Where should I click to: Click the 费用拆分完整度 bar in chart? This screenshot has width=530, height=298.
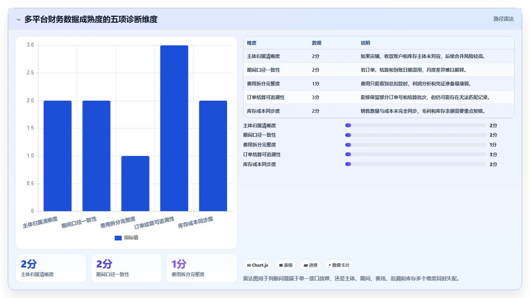click(x=135, y=184)
